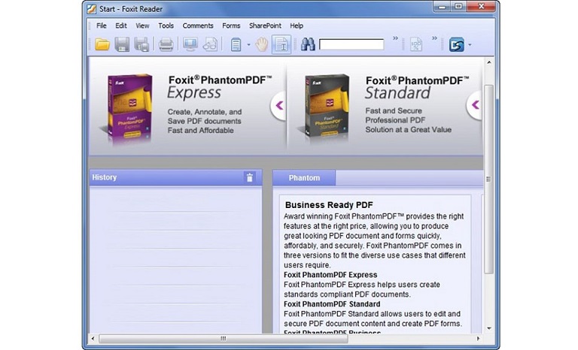Click the History panel header
578x350 pixels.
(x=175, y=177)
